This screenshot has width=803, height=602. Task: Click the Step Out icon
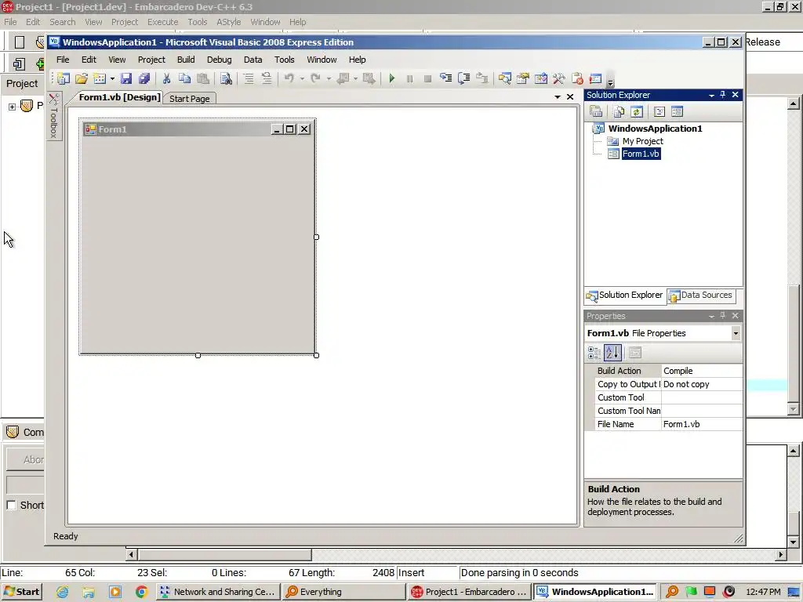(x=482, y=78)
